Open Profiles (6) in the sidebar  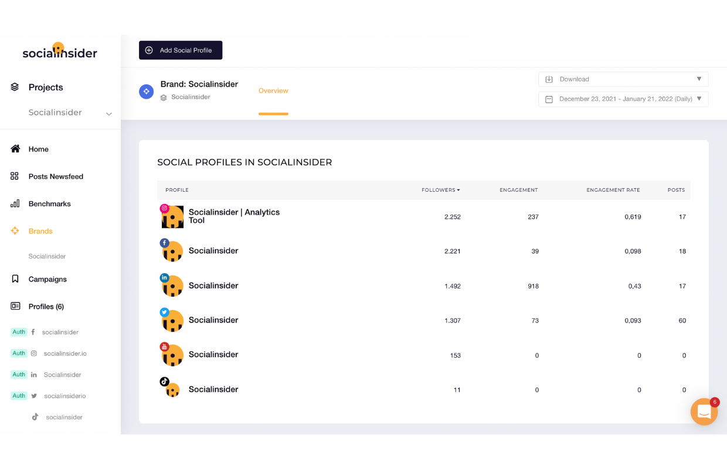click(46, 307)
